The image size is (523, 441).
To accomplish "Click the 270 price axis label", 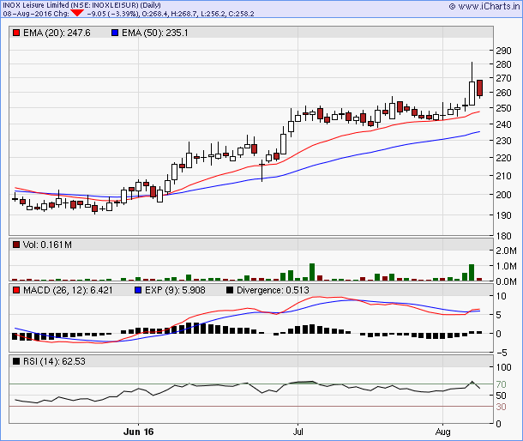I will pos(503,78).
